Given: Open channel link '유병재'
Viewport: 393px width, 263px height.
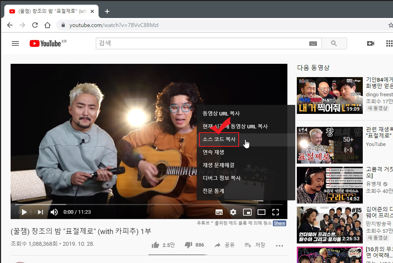Looking at the screenshot, I should click(x=373, y=184).
